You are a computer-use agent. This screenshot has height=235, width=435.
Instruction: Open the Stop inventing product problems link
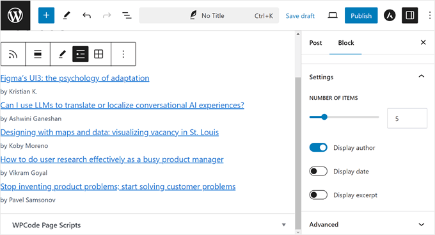pyautogui.click(x=118, y=186)
